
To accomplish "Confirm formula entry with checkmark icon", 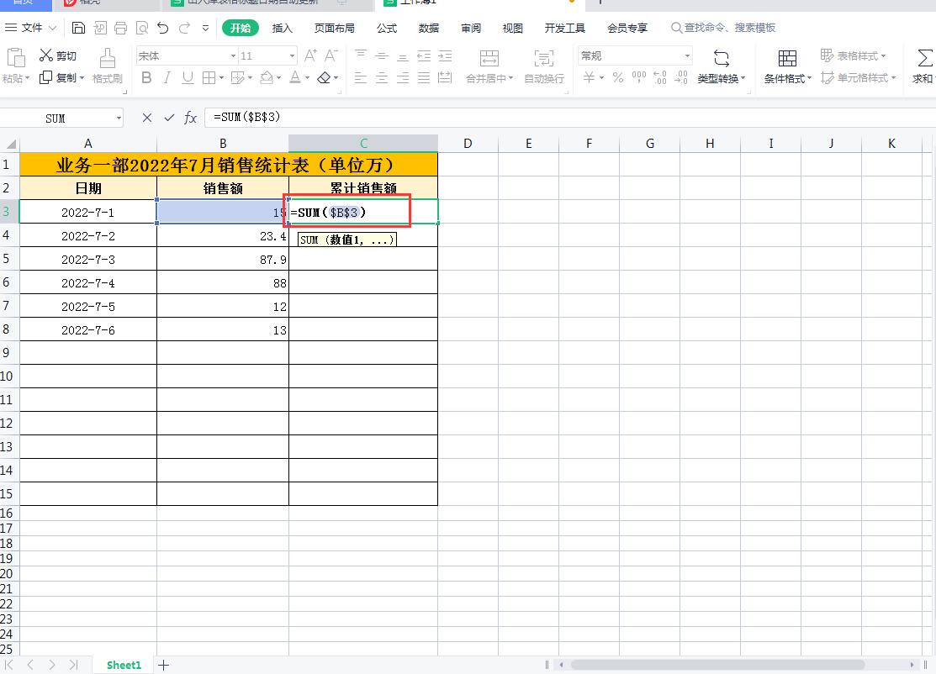I will (169, 118).
